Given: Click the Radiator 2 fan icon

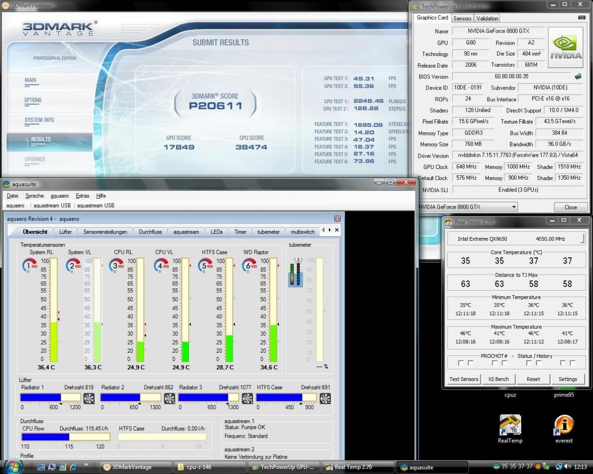Looking at the screenshot, I should 169,398.
